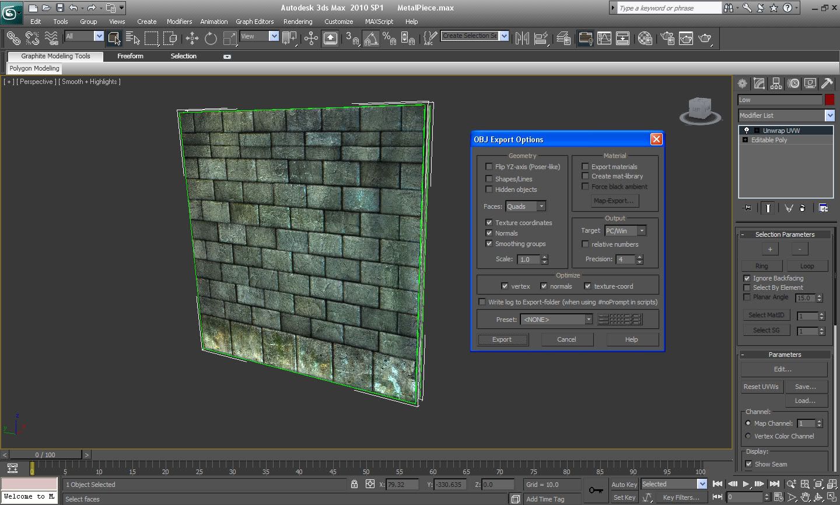Open the Rendering menu
This screenshot has height=505, width=840.
(x=297, y=22)
